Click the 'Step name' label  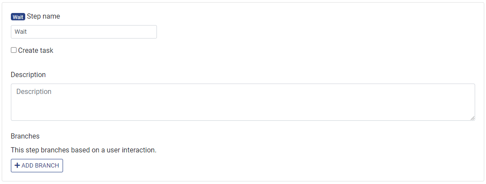pos(43,16)
